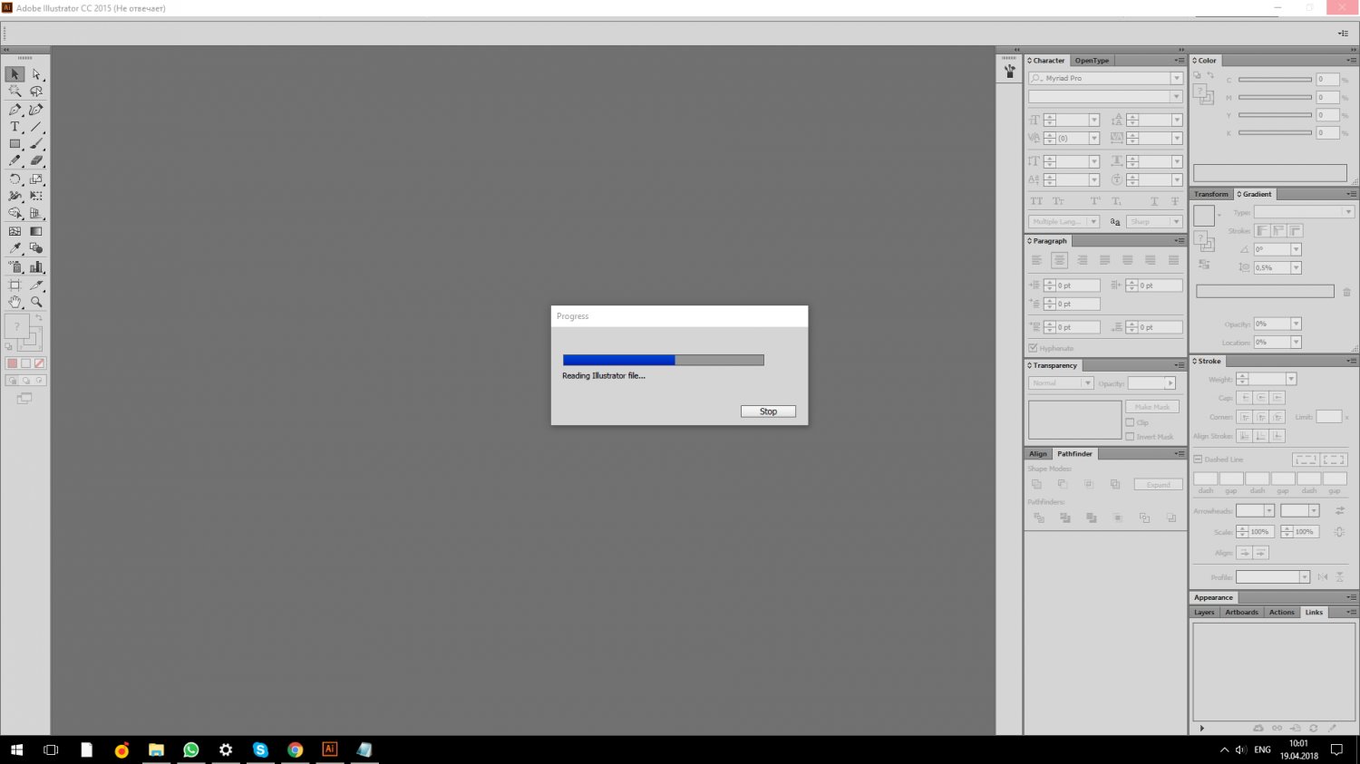Choose the Artboard tool

click(15, 285)
